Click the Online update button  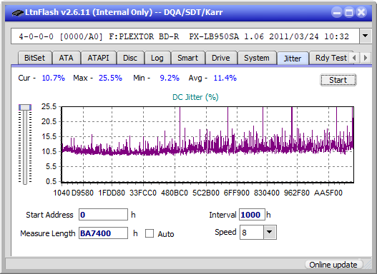click(x=333, y=265)
